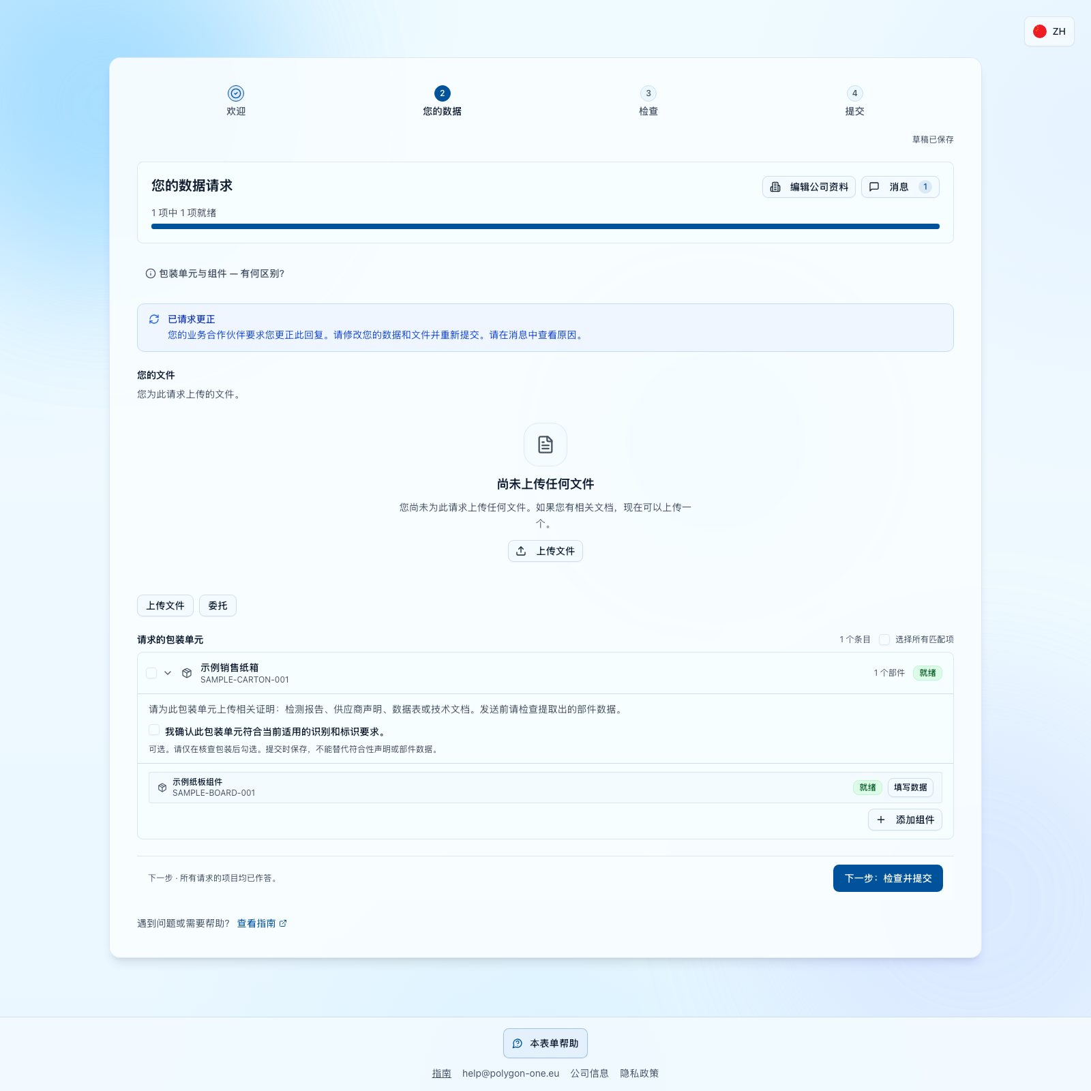Open 填写数据 for 示例纸板组件
This screenshot has width=1091, height=1091.
click(x=910, y=788)
